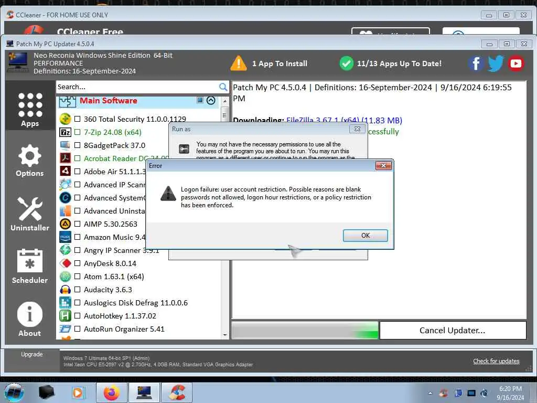This screenshot has width=537, height=403.
Task: Check Acrobat Reader DC checkbox
Action: [78, 158]
